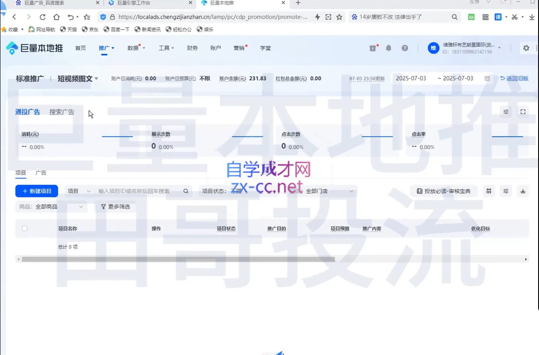Open the settings gear in header
Screen dimensions: 539x355
pos(526,48)
